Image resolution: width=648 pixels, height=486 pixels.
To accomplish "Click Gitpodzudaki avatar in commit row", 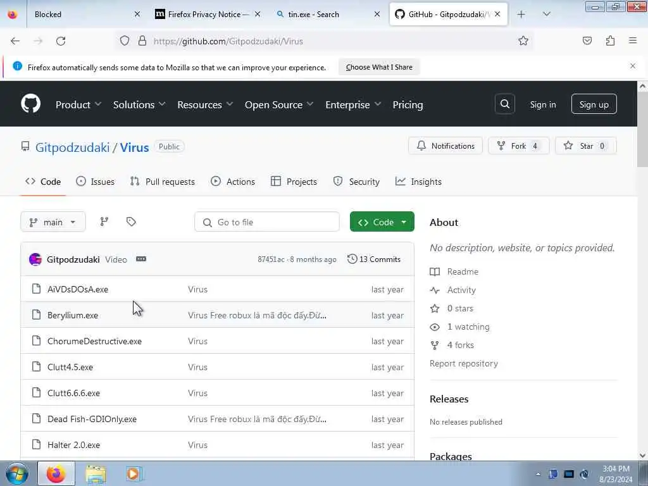I will pyautogui.click(x=35, y=259).
